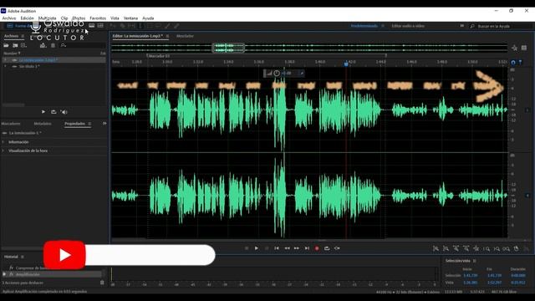Click zoom in time icon
Image resolution: width=535 pixels, height=301 pixels.
[456, 249]
